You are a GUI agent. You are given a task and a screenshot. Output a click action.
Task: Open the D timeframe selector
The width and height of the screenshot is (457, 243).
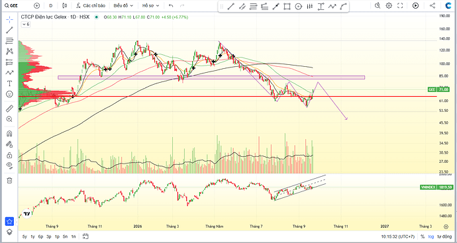51,5
